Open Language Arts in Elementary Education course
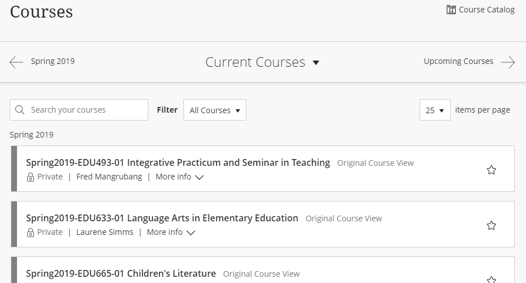 pyautogui.click(x=162, y=218)
